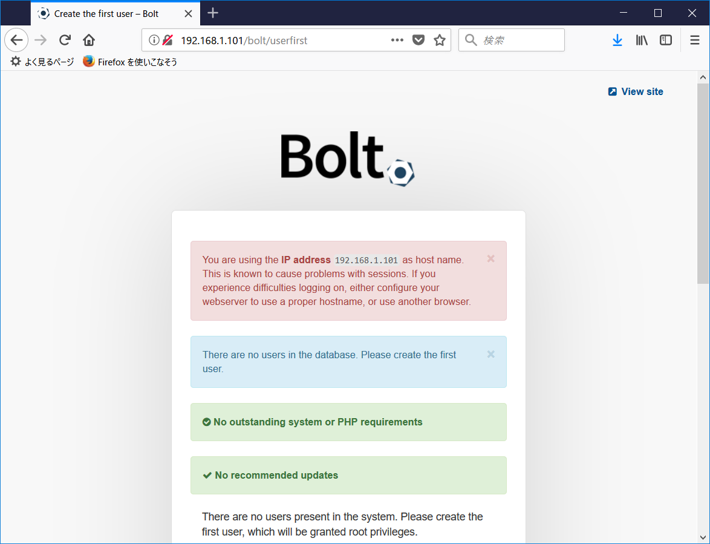Viewport: 710px width, 544px height.
Task: Switch to the Create the first user tab
Action: tap(108, 13)
